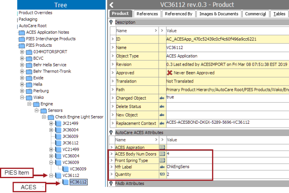Collapse the Wako tree node
Viewport: 289px width, 193px height.
point(22,98)
